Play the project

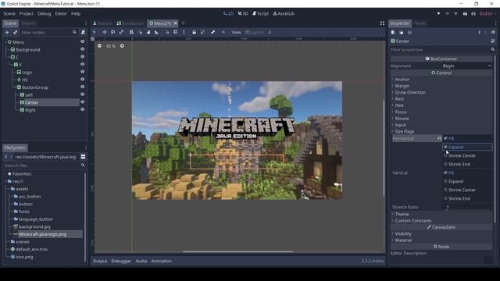point(439,13)
